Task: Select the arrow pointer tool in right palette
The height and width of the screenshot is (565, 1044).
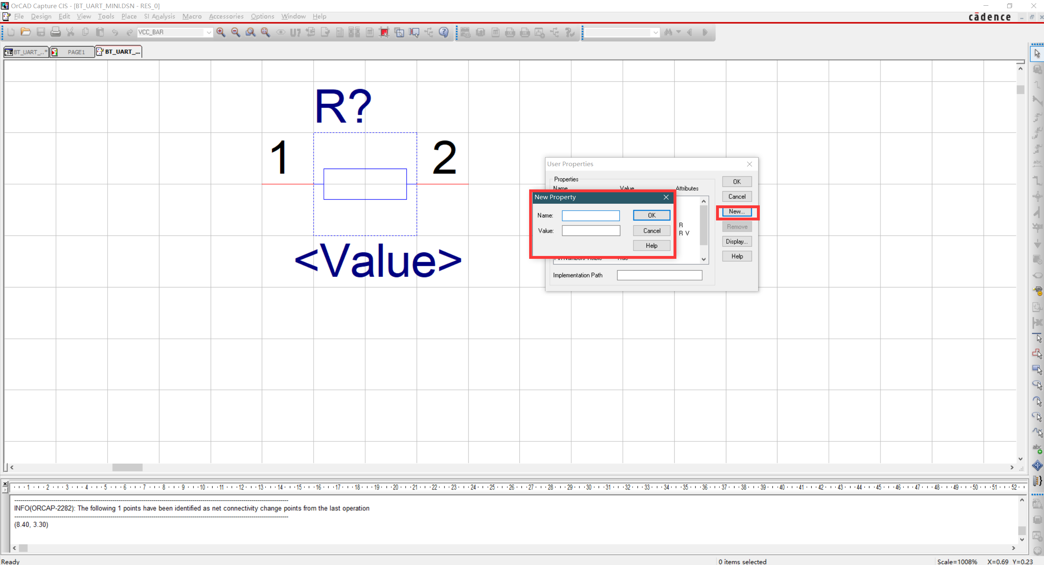Action: pyautogui.click(x=1037, y=53)
